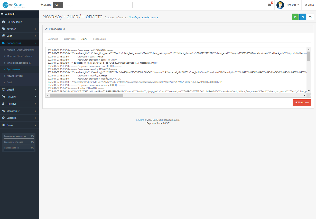
Task: Click the 'Створення інвойсу: КІНЕЦЬ' log line
Action: point(81,75)
